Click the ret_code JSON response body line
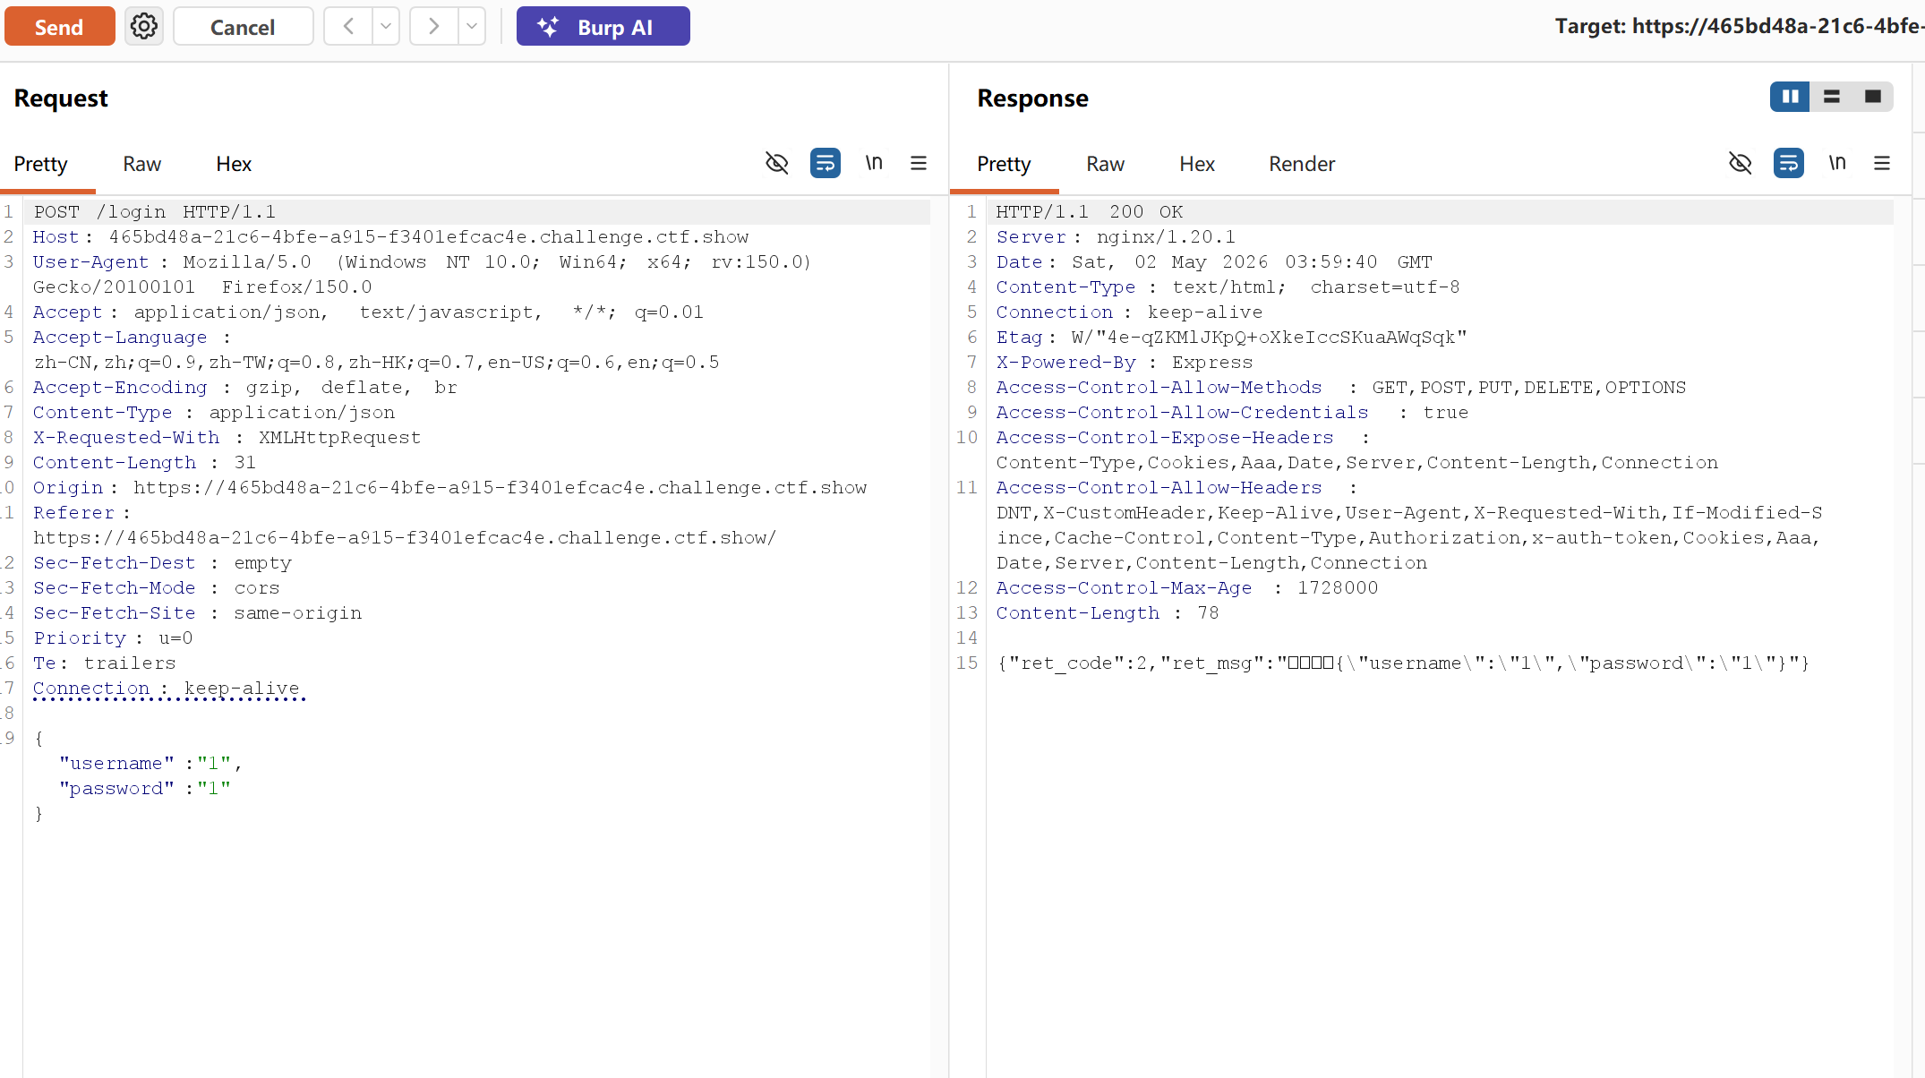Screen dimensions: 1925x1078 tap(1403, 663)
